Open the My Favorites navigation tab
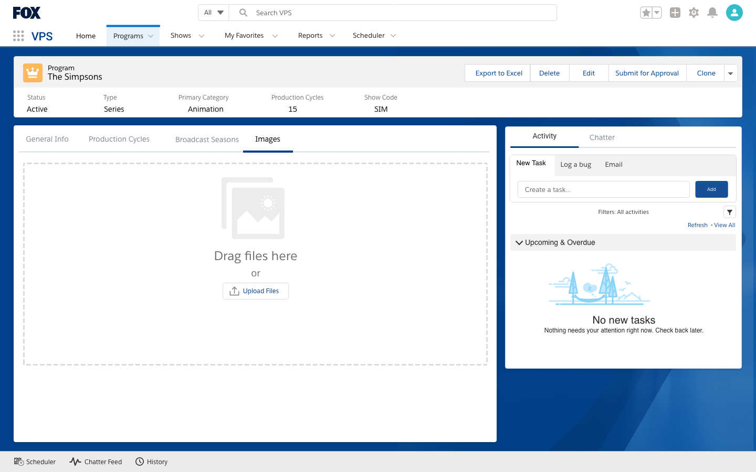756x472 pixels. (244, 36)
